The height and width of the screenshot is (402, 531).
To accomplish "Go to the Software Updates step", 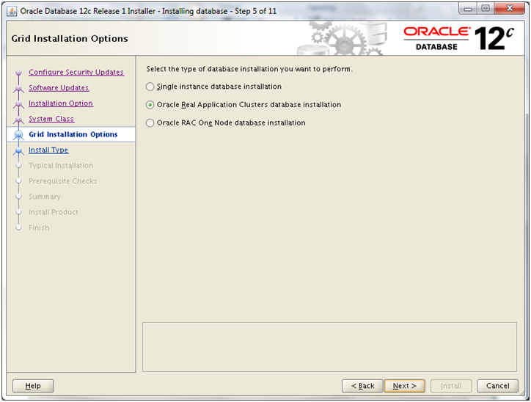I will [x=59, y=88].
